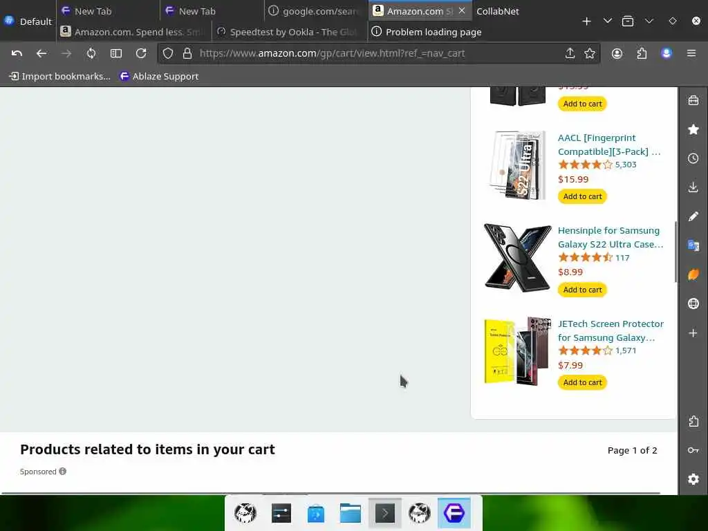Open the blue profile avatar icon
Screen dimensions: 708x531
click(x=667, y=53)
